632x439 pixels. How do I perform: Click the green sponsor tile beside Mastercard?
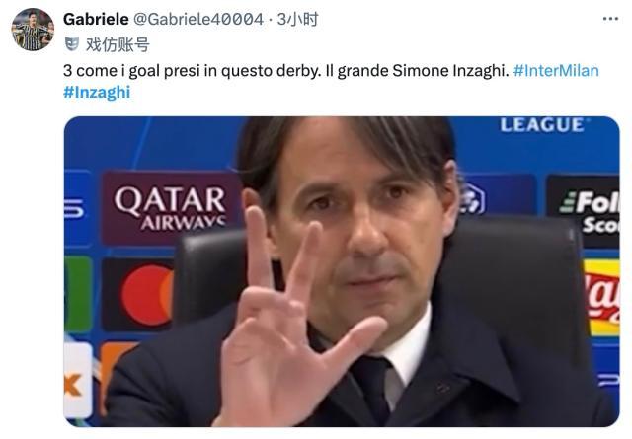pos(78,294)
